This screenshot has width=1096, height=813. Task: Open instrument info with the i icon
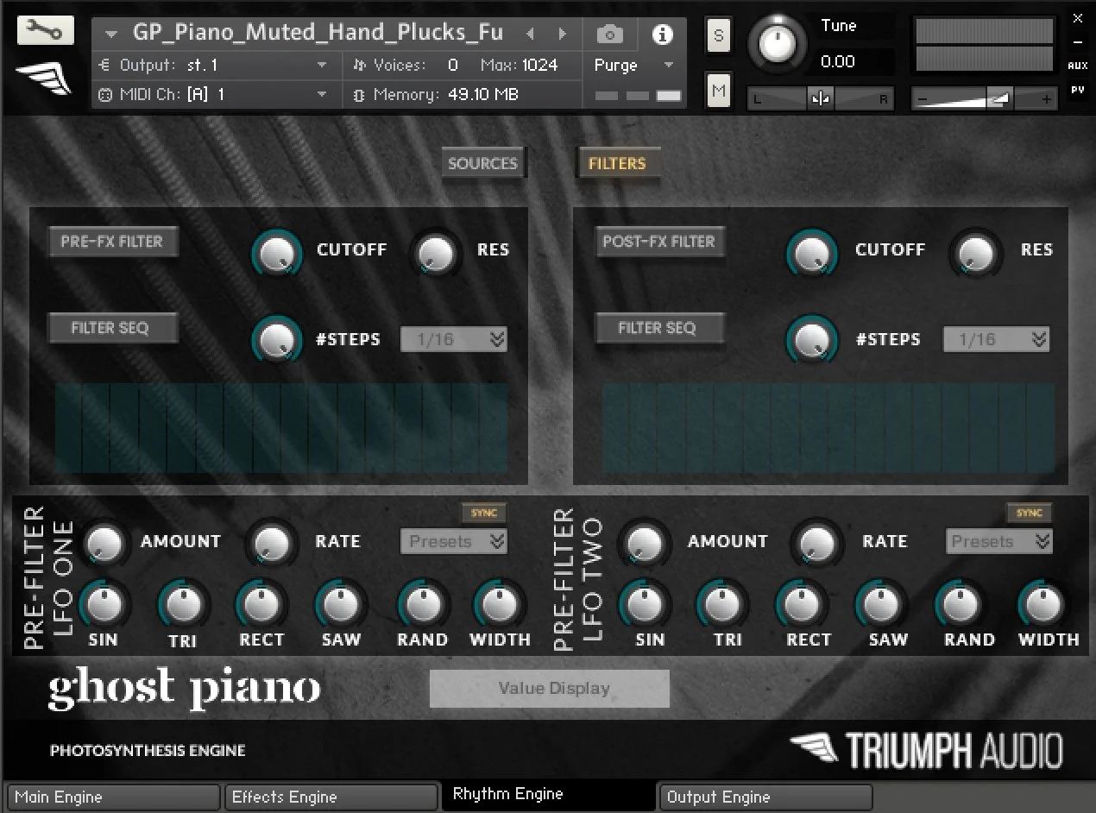point(663,35)
